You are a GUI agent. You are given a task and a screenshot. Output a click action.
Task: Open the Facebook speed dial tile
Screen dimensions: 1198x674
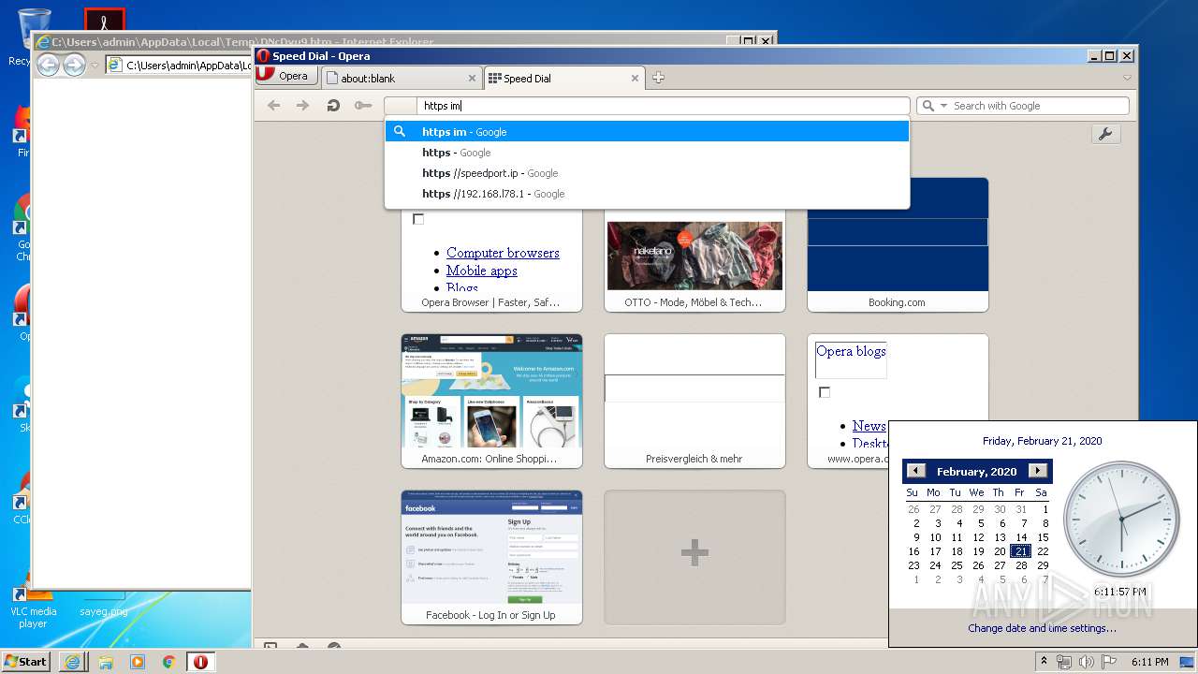click(x=491, y=557)
